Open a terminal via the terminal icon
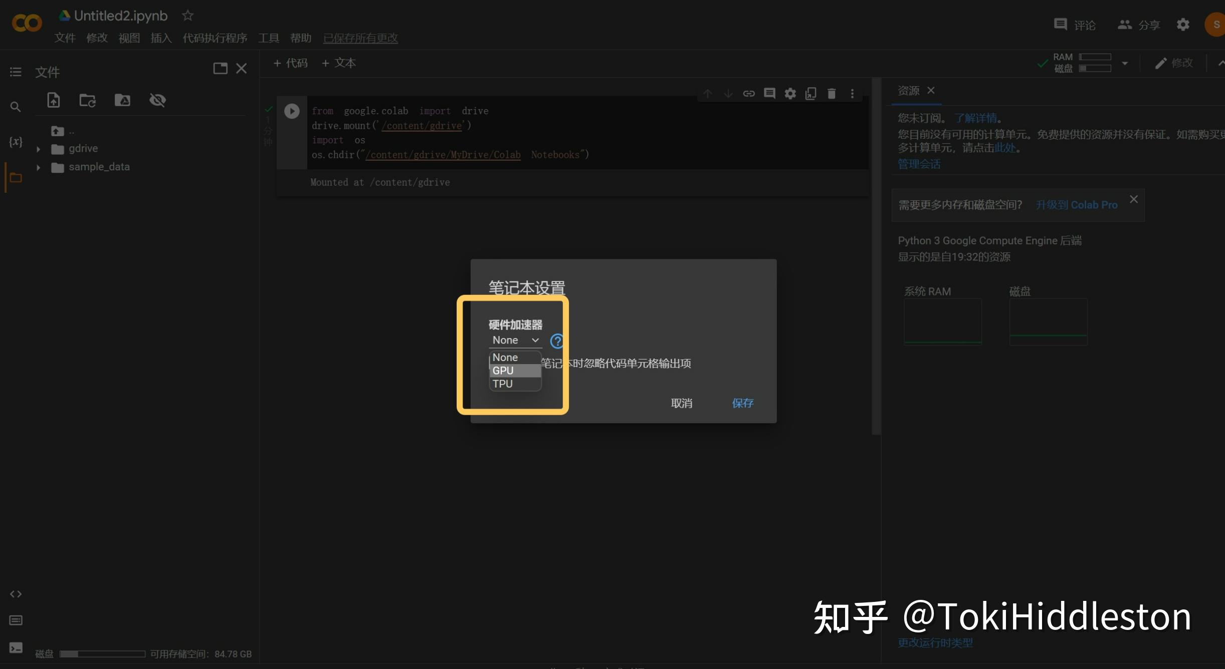Viewport: 1225px width, 669px height. [15, 647]
